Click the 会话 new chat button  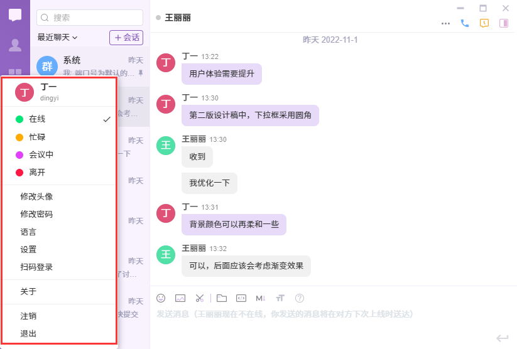[x=126, y=38]
